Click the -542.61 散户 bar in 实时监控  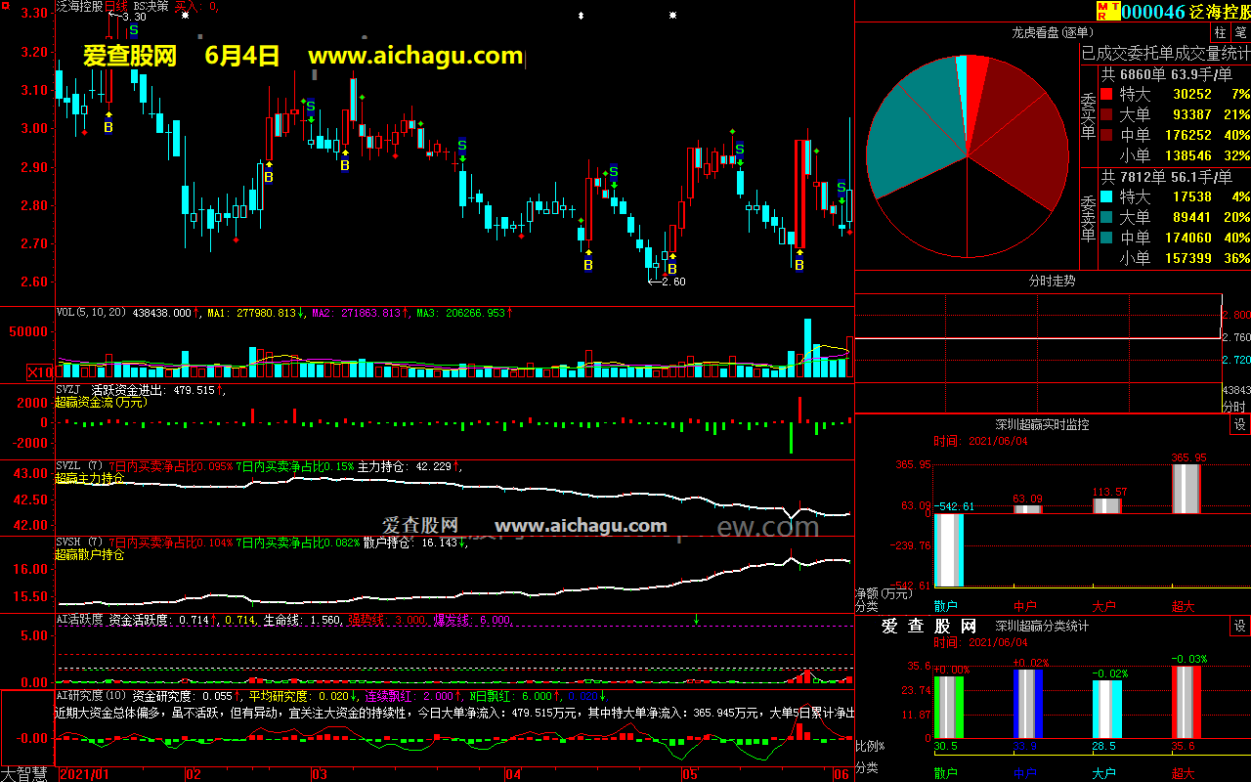tap(948, 549)
